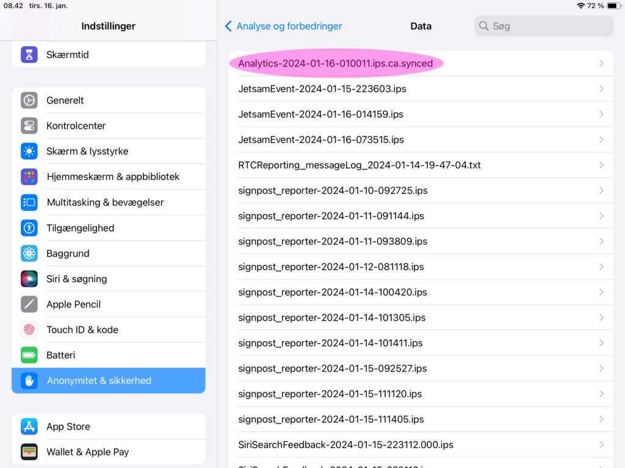Image resolution: width=625 pixels, height=468 pixels.
Task: Open the Touch ID & kode row
Action: (109, 330)
